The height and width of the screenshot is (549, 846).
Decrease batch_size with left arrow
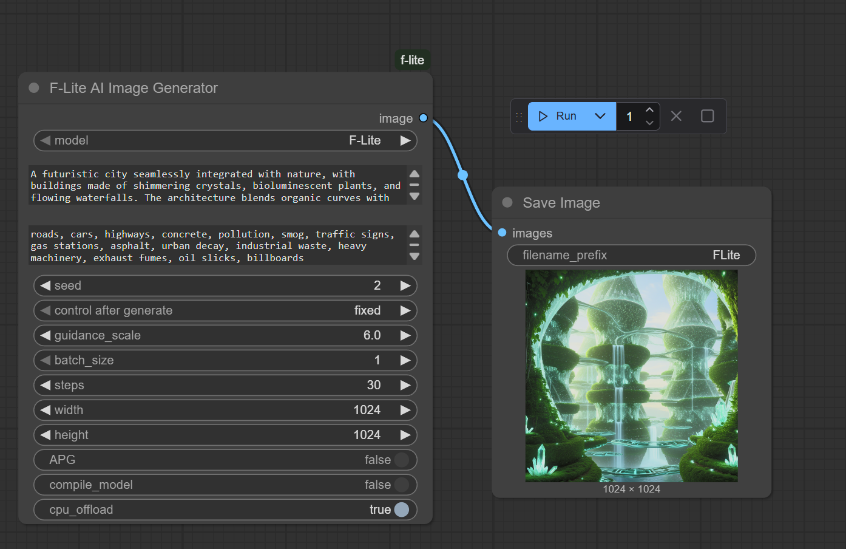(45, 360)
